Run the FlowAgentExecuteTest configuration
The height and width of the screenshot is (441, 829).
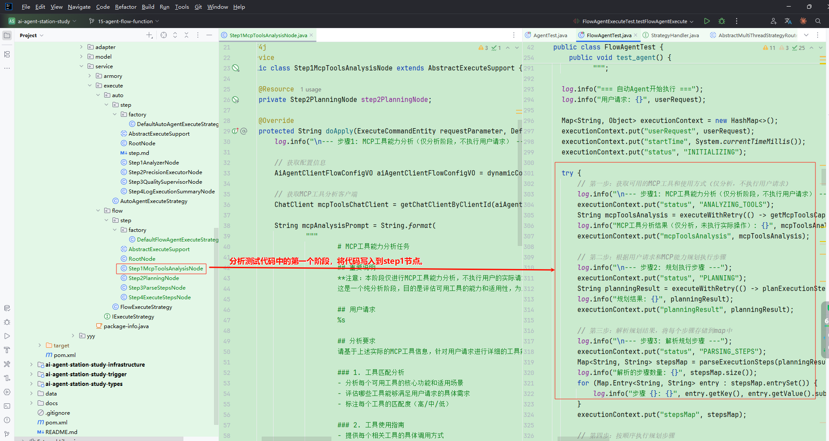pos(707,21)
